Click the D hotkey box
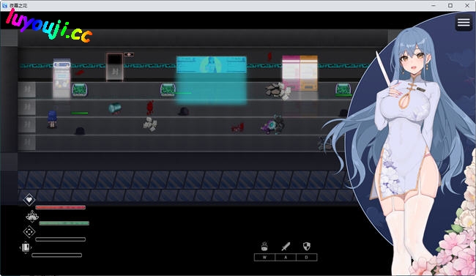Image resolution: width=476 pixels, height=276 pixels. (x=306, y=257)
